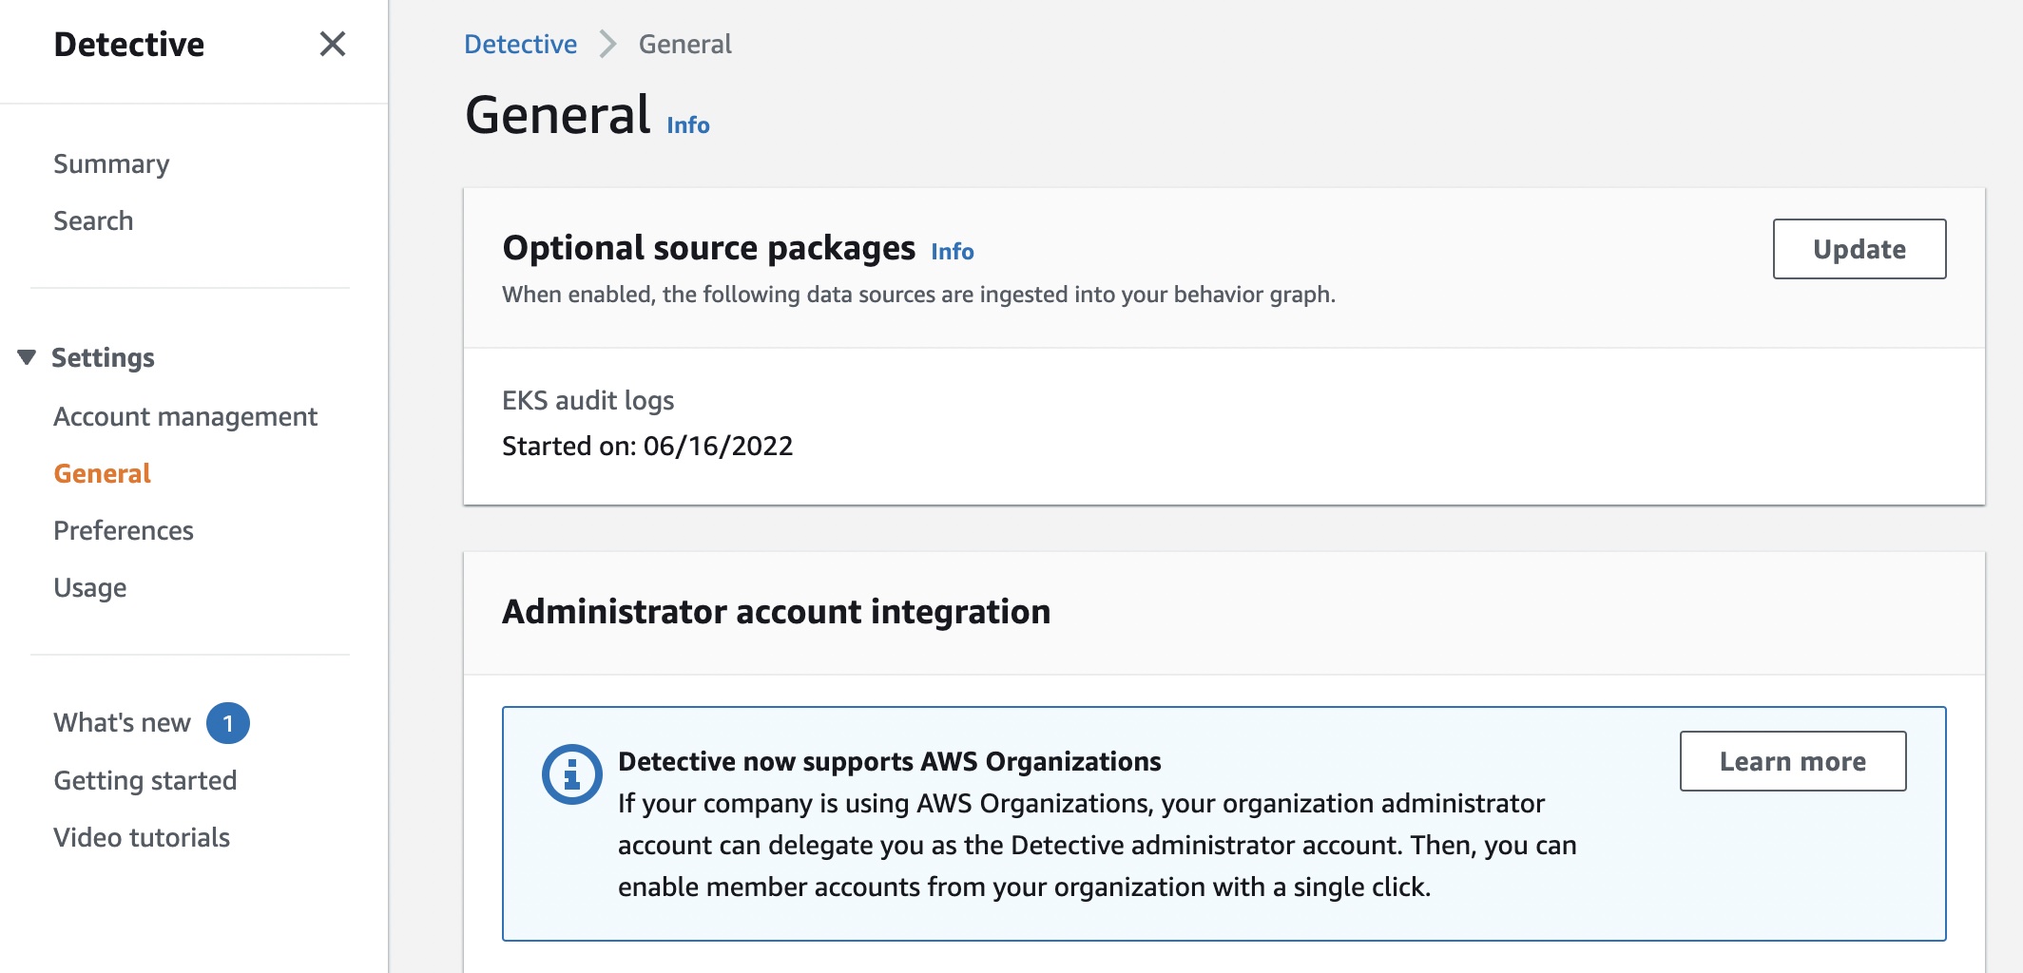
Task: Close the Detective navigation panel
Action: pyautogui.click(x=332, y=44)
